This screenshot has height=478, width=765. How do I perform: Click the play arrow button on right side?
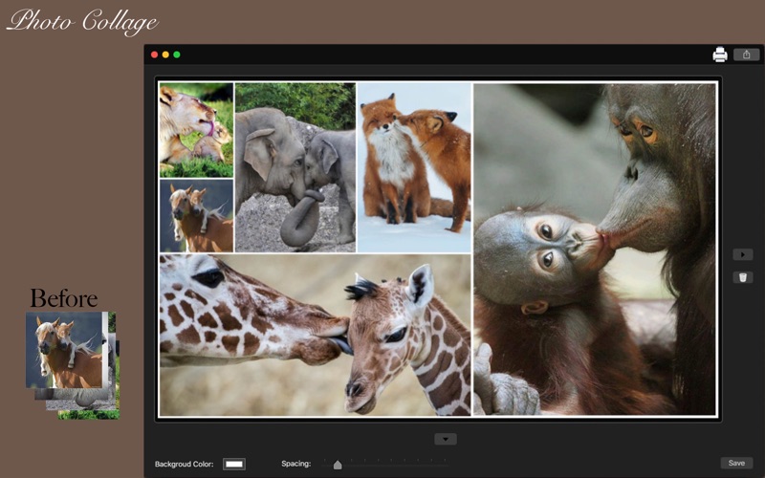[743, 254]
